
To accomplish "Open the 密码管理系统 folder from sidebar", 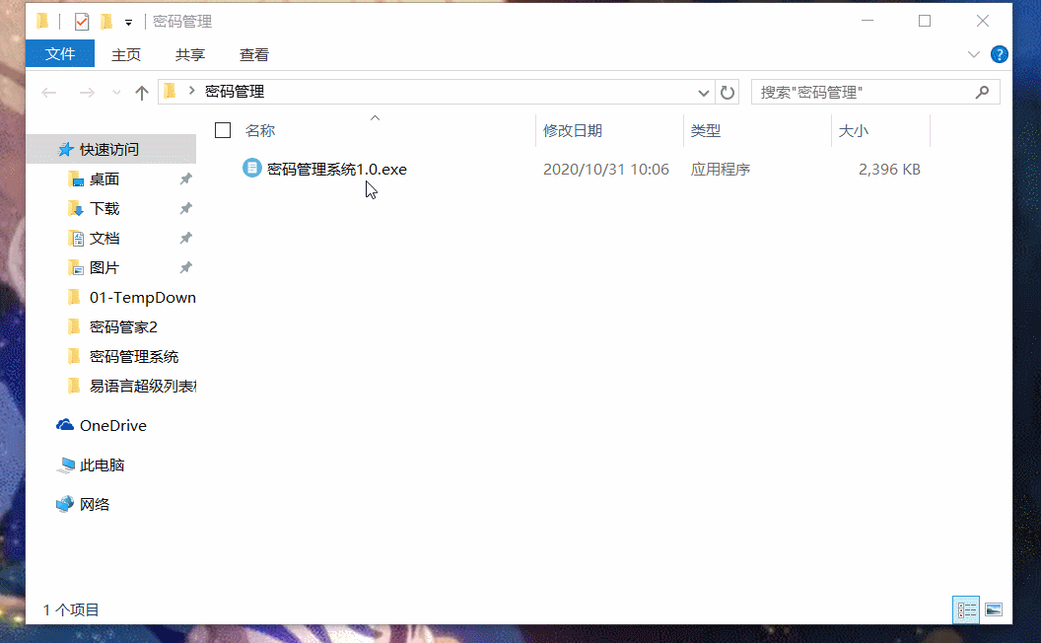I will [x=133, y=356].
